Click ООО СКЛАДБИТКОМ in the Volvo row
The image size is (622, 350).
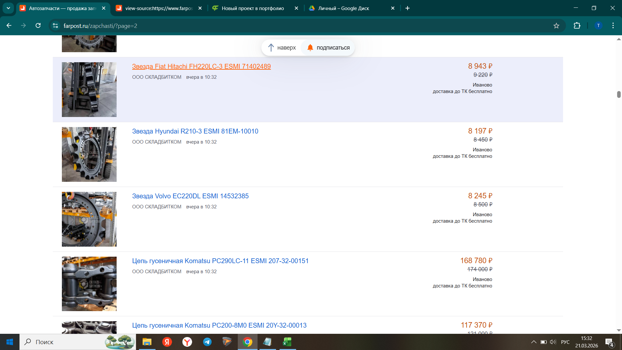click(x=157, y=207)
